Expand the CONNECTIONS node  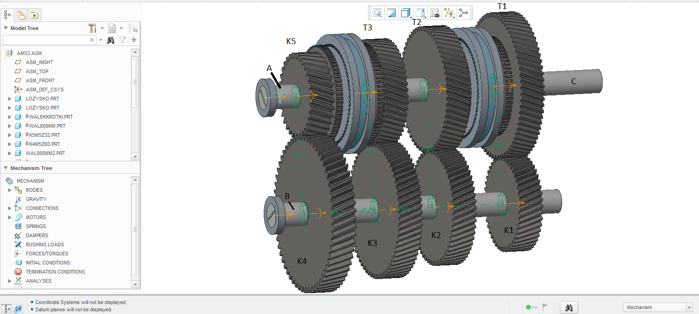pyautogui.click(x=10, y=208)
